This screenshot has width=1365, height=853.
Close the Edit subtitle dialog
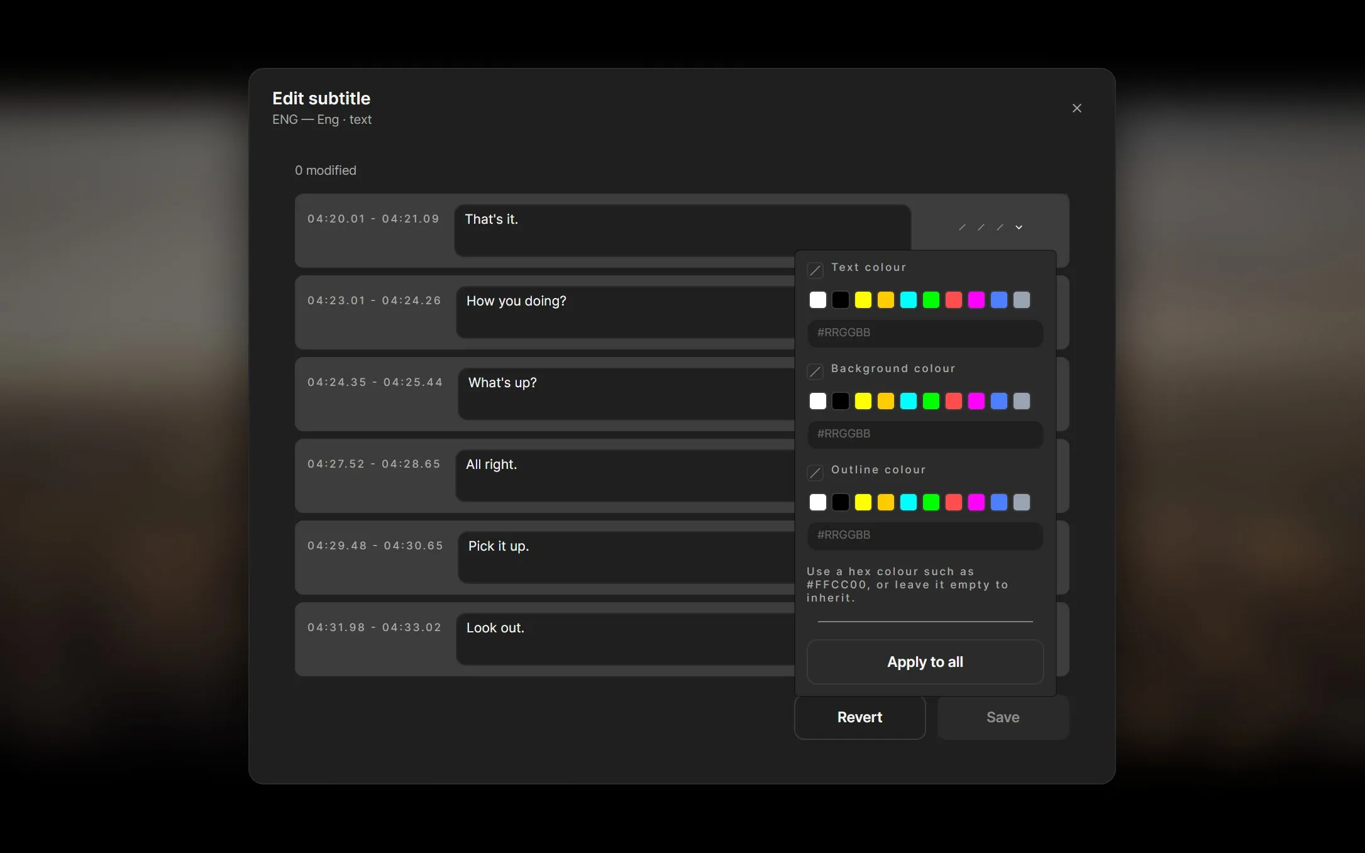click(1077, 108)
